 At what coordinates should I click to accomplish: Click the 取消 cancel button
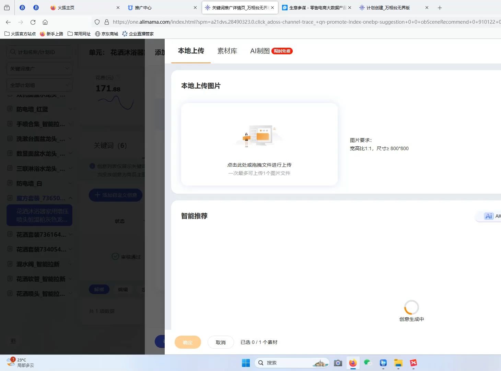click(221, 342)
